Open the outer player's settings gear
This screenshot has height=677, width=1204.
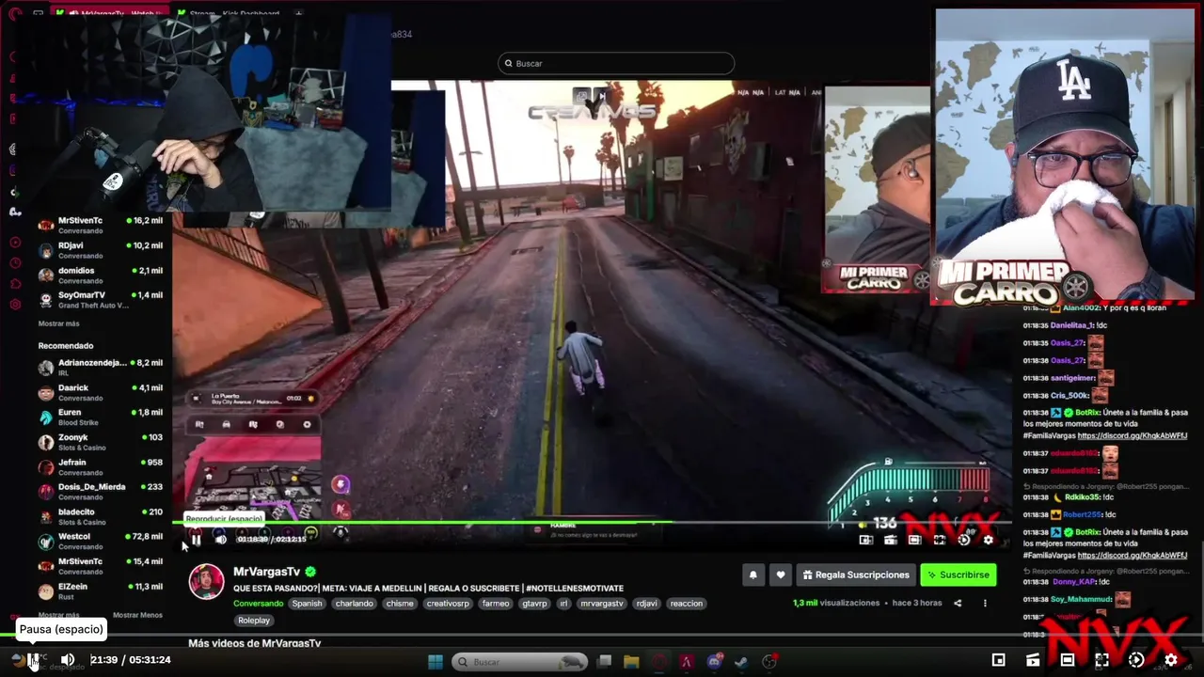(x=1171, y=660)
